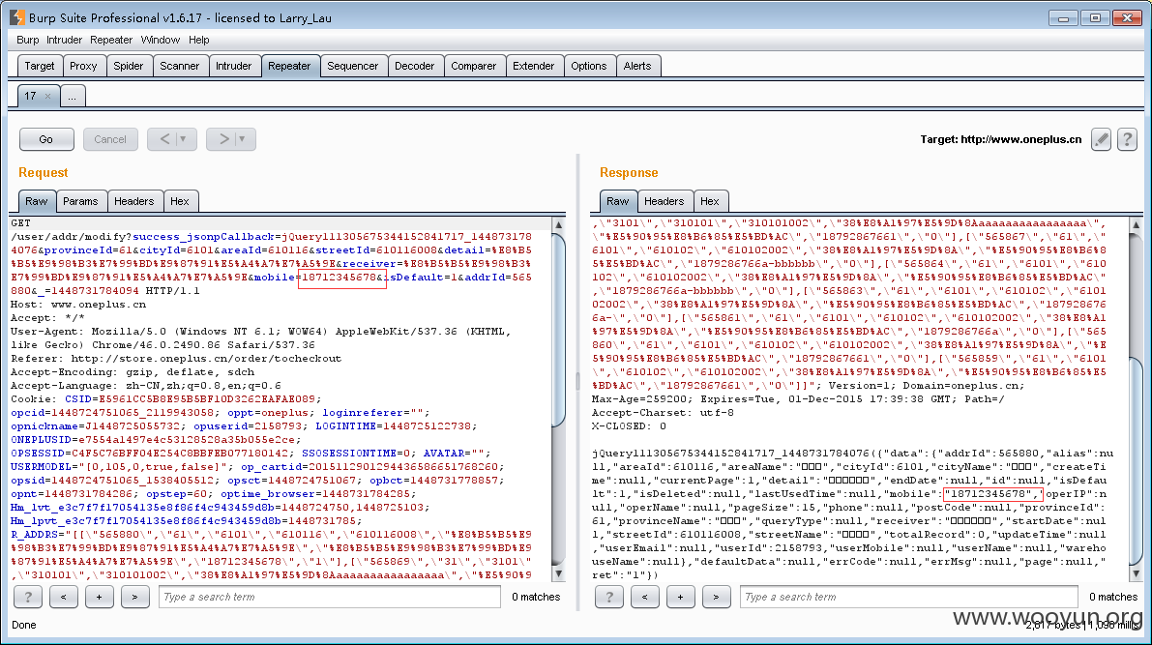
Task: Select the Request Params tab
Action: [80, 201]
